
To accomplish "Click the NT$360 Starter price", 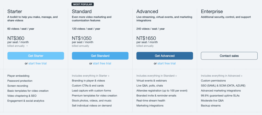I will click(16, 38).
